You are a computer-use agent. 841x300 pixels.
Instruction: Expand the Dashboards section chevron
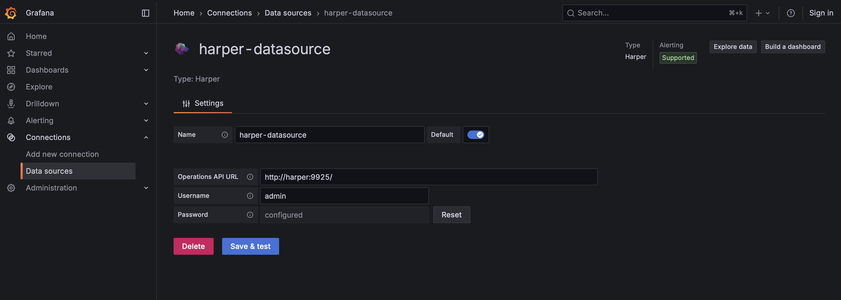coord(146,70)
